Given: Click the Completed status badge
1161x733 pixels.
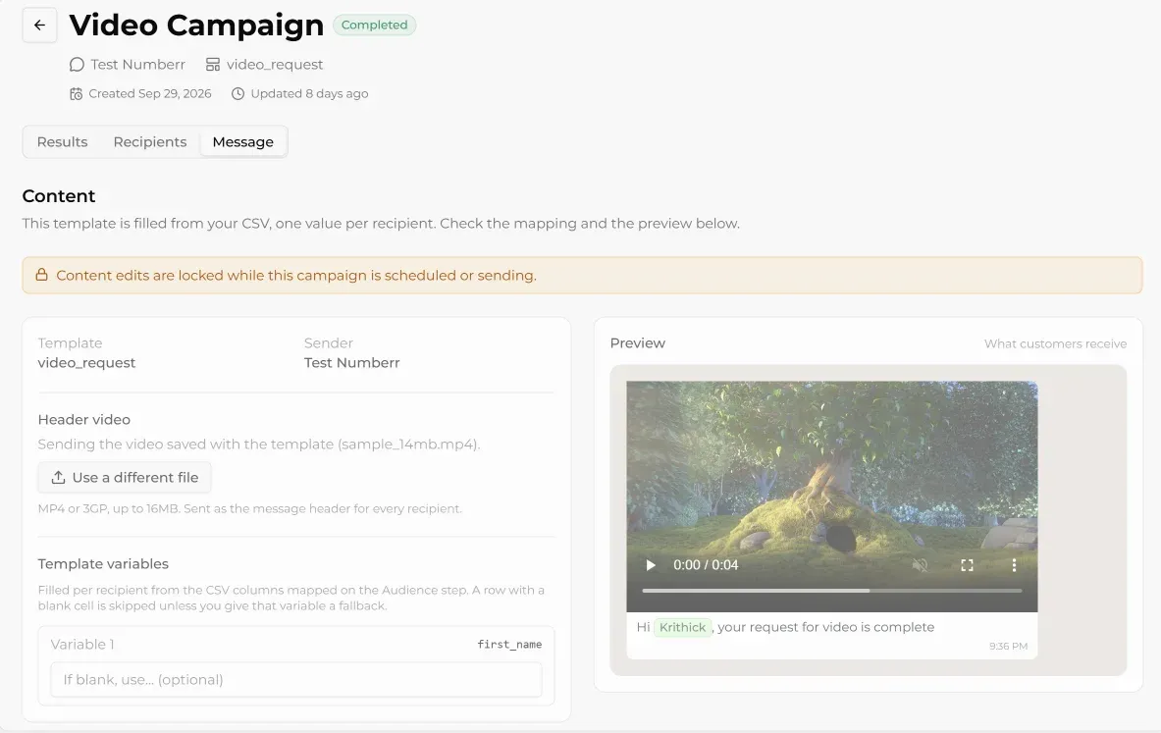Looking at the screenshot, I should (374, 26).
